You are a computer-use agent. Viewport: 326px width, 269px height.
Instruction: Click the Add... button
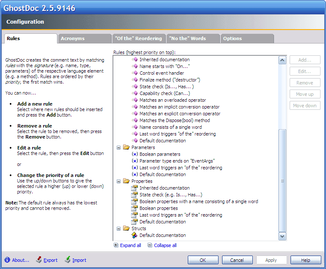pos(305,60)
